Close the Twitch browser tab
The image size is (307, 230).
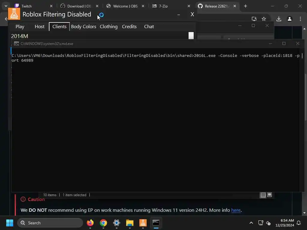click(51, 6)
